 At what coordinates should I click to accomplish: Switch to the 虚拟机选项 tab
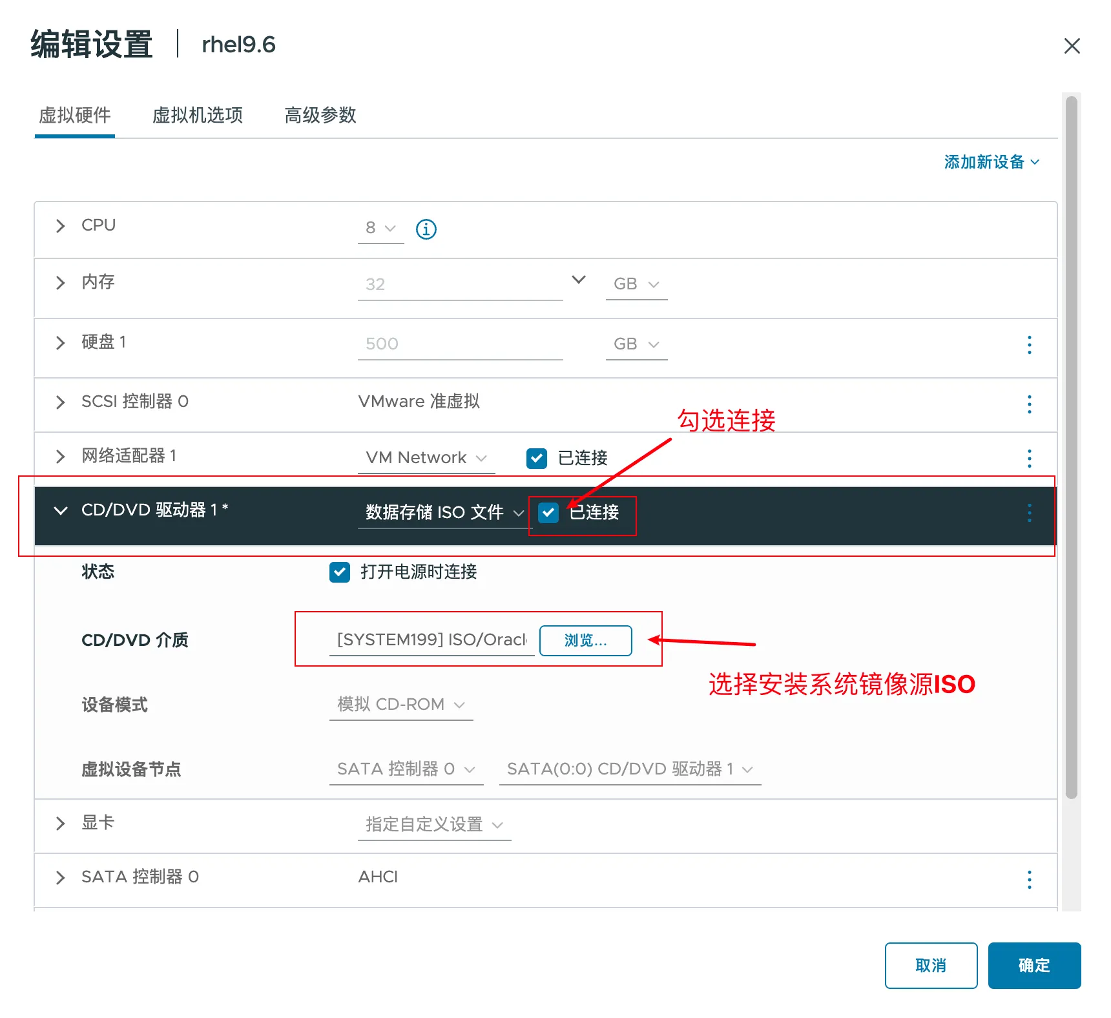(x=198, y=116)
